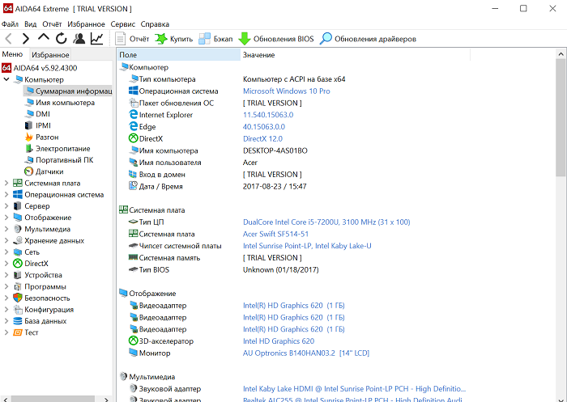Go forward with the right arrow toolbar icon
Screen dimensions: 567x402
click(25, 38)
